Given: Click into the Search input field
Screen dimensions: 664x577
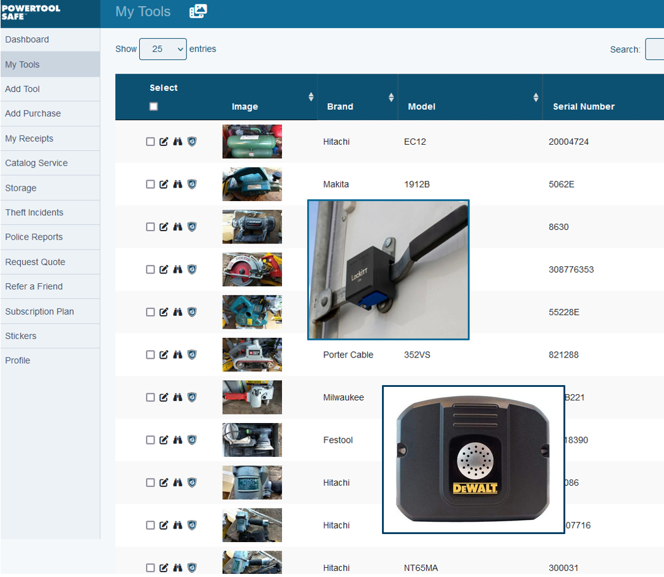Looking at the screenshot, I should click(654, 50).
